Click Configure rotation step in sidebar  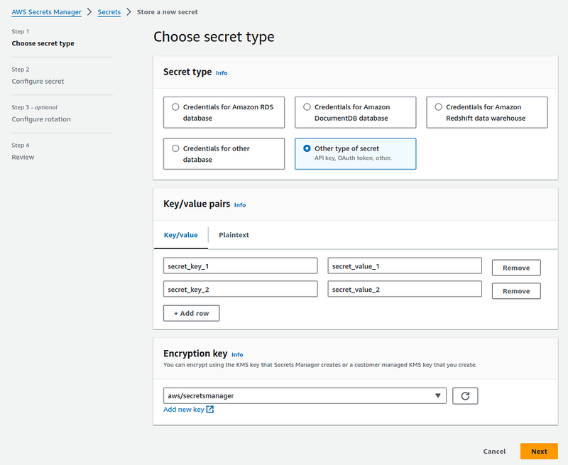41,119
